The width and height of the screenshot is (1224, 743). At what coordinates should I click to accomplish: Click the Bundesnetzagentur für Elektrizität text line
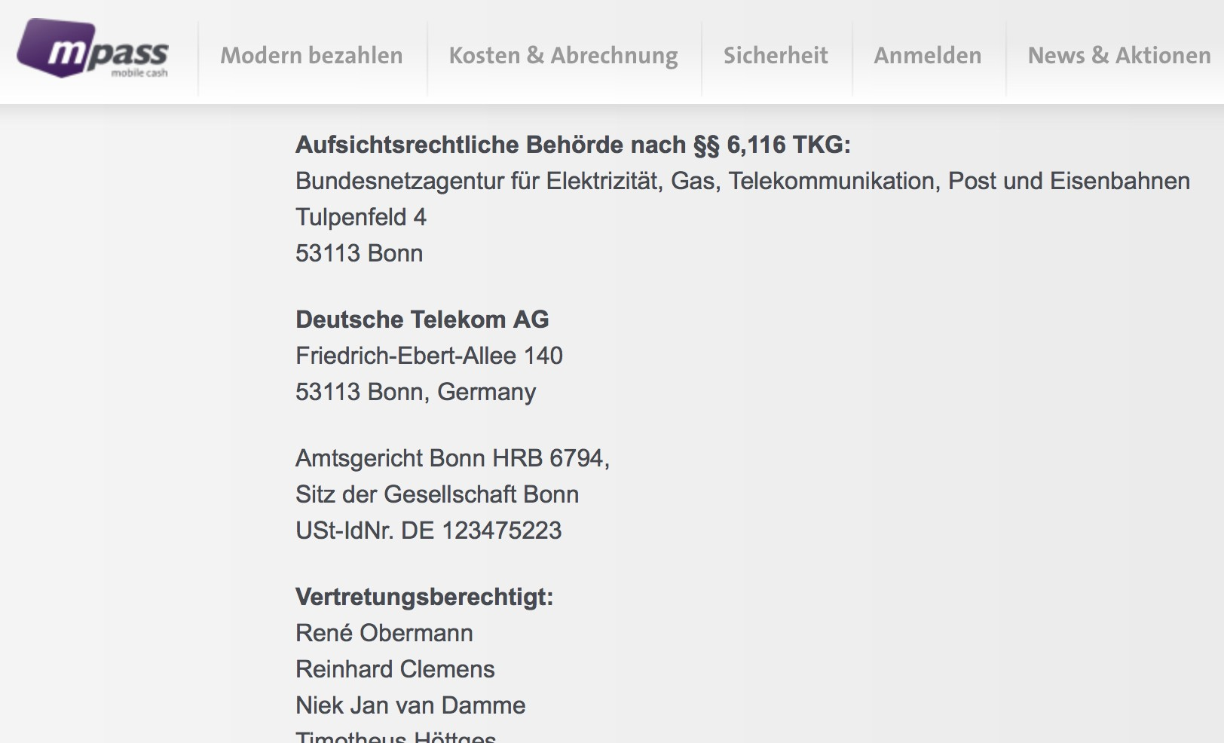click(x=742, y=181)
